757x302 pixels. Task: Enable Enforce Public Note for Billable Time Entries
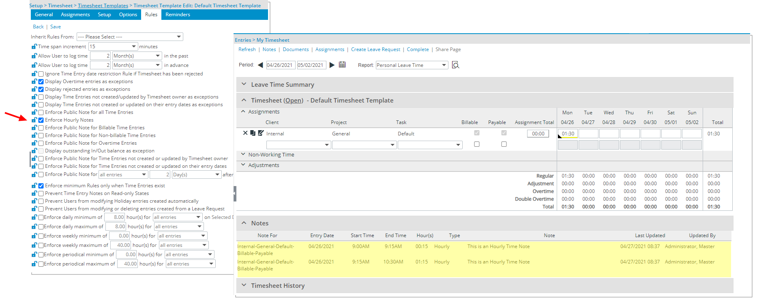point(41,128)
